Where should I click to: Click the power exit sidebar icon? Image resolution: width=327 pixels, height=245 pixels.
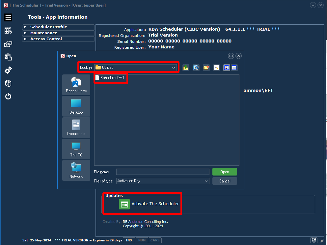click(8, 96)
